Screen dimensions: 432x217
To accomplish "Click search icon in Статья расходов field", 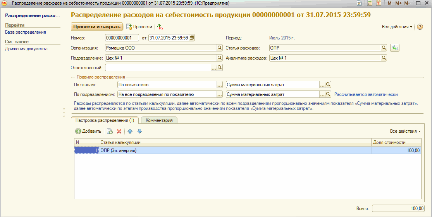I will click(384, 48).
